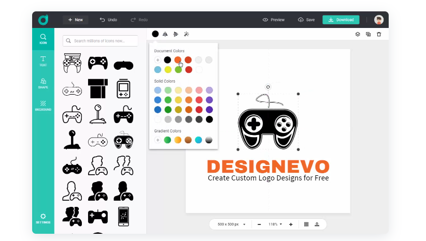Open the Background panel in sidebar
This screenshot has width=426, height=241.
tap(43, 106)
